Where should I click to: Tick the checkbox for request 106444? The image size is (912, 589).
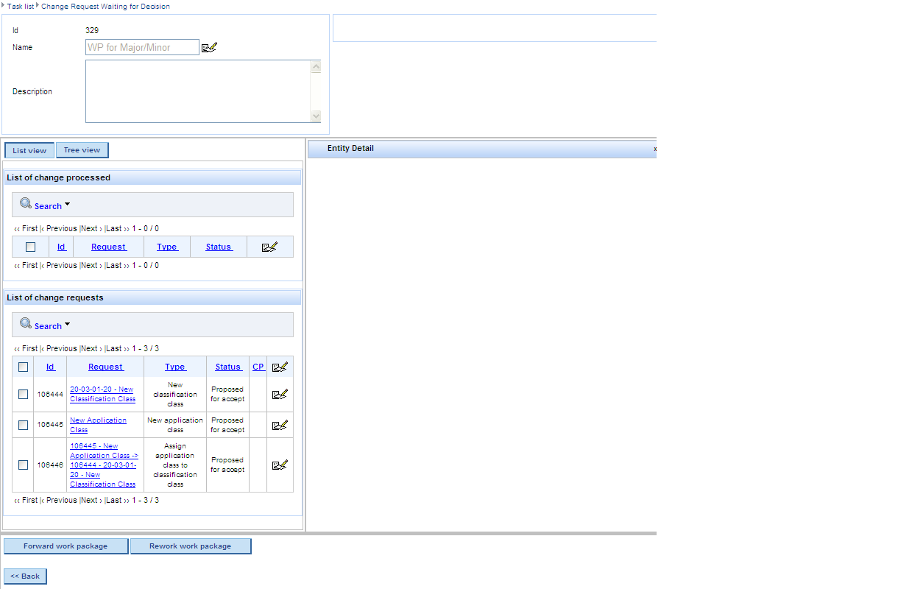click(x=23, y=395)
